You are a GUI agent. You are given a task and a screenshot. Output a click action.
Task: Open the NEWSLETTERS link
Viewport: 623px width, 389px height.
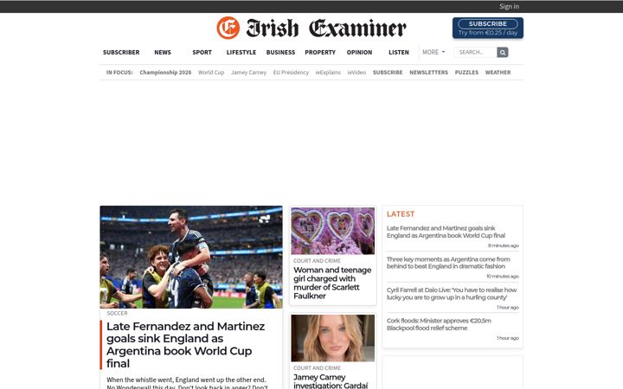point(428,73)
